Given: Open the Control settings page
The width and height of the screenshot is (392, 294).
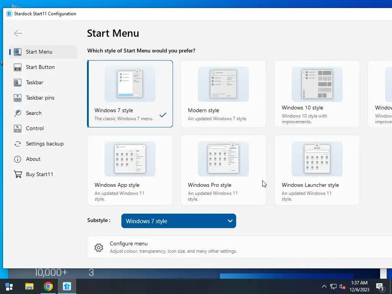Looking at the screenshot, I should (x=43, y=129).
